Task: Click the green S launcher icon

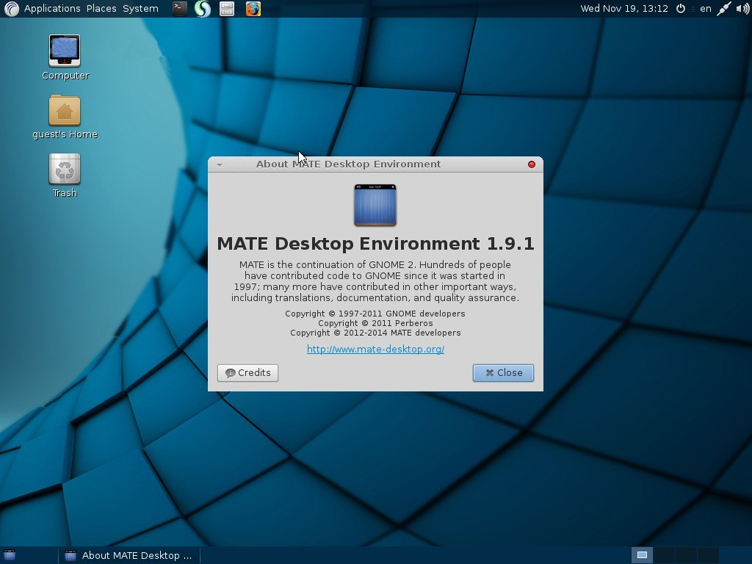Action: [x=203, y=9]
